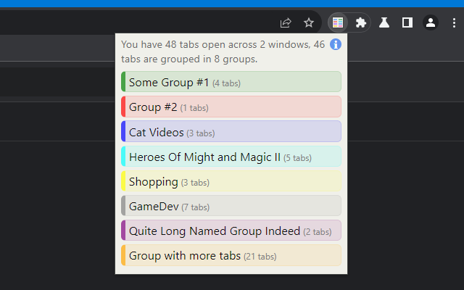Click the green color bar of Some Group #1
464x290 pixels.
pyautogui.click(x=123, y=83)
